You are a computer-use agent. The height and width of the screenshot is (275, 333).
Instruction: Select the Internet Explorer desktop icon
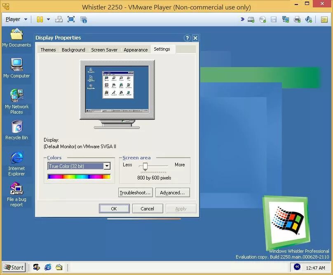16,163
